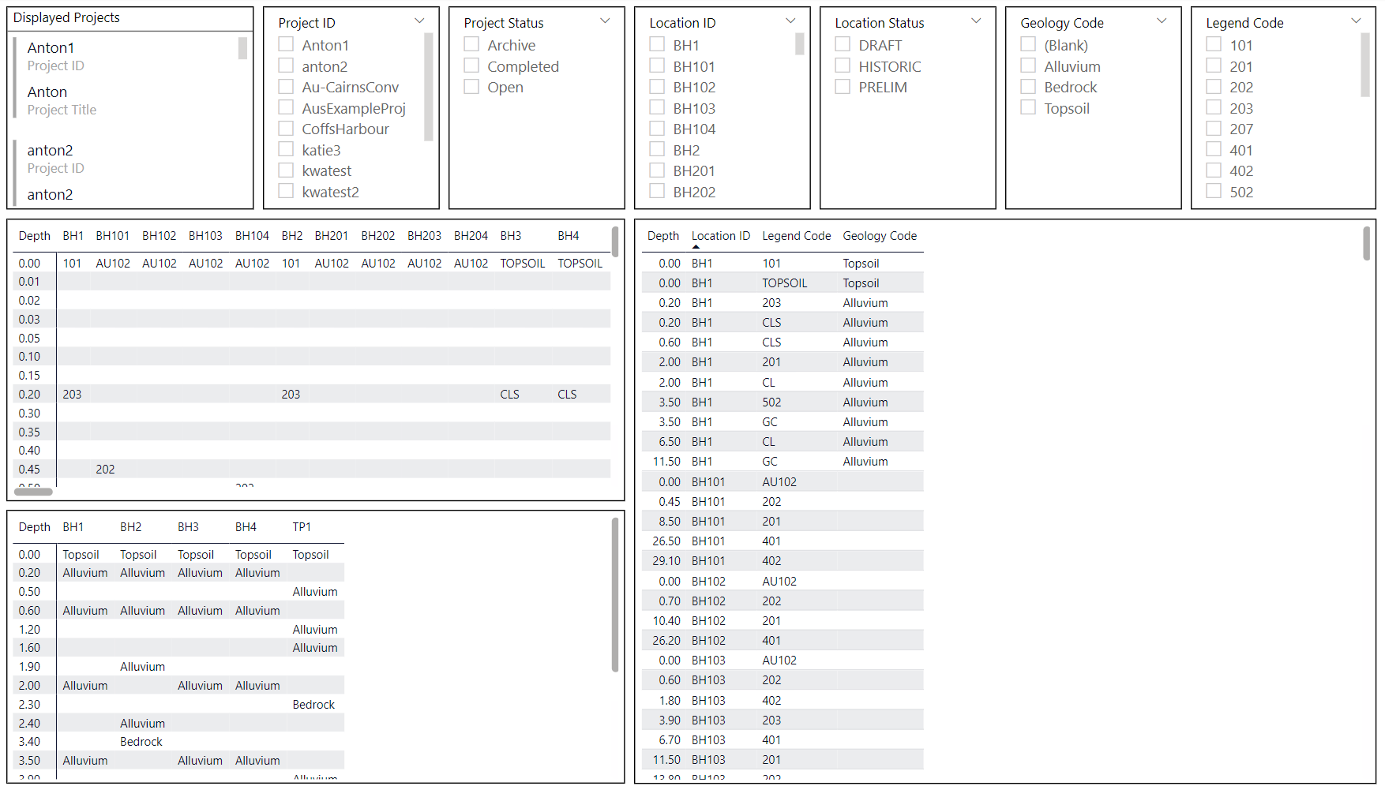
Task: Expand the Project ID slicer dropdown chevron
Action: point(419,21)
